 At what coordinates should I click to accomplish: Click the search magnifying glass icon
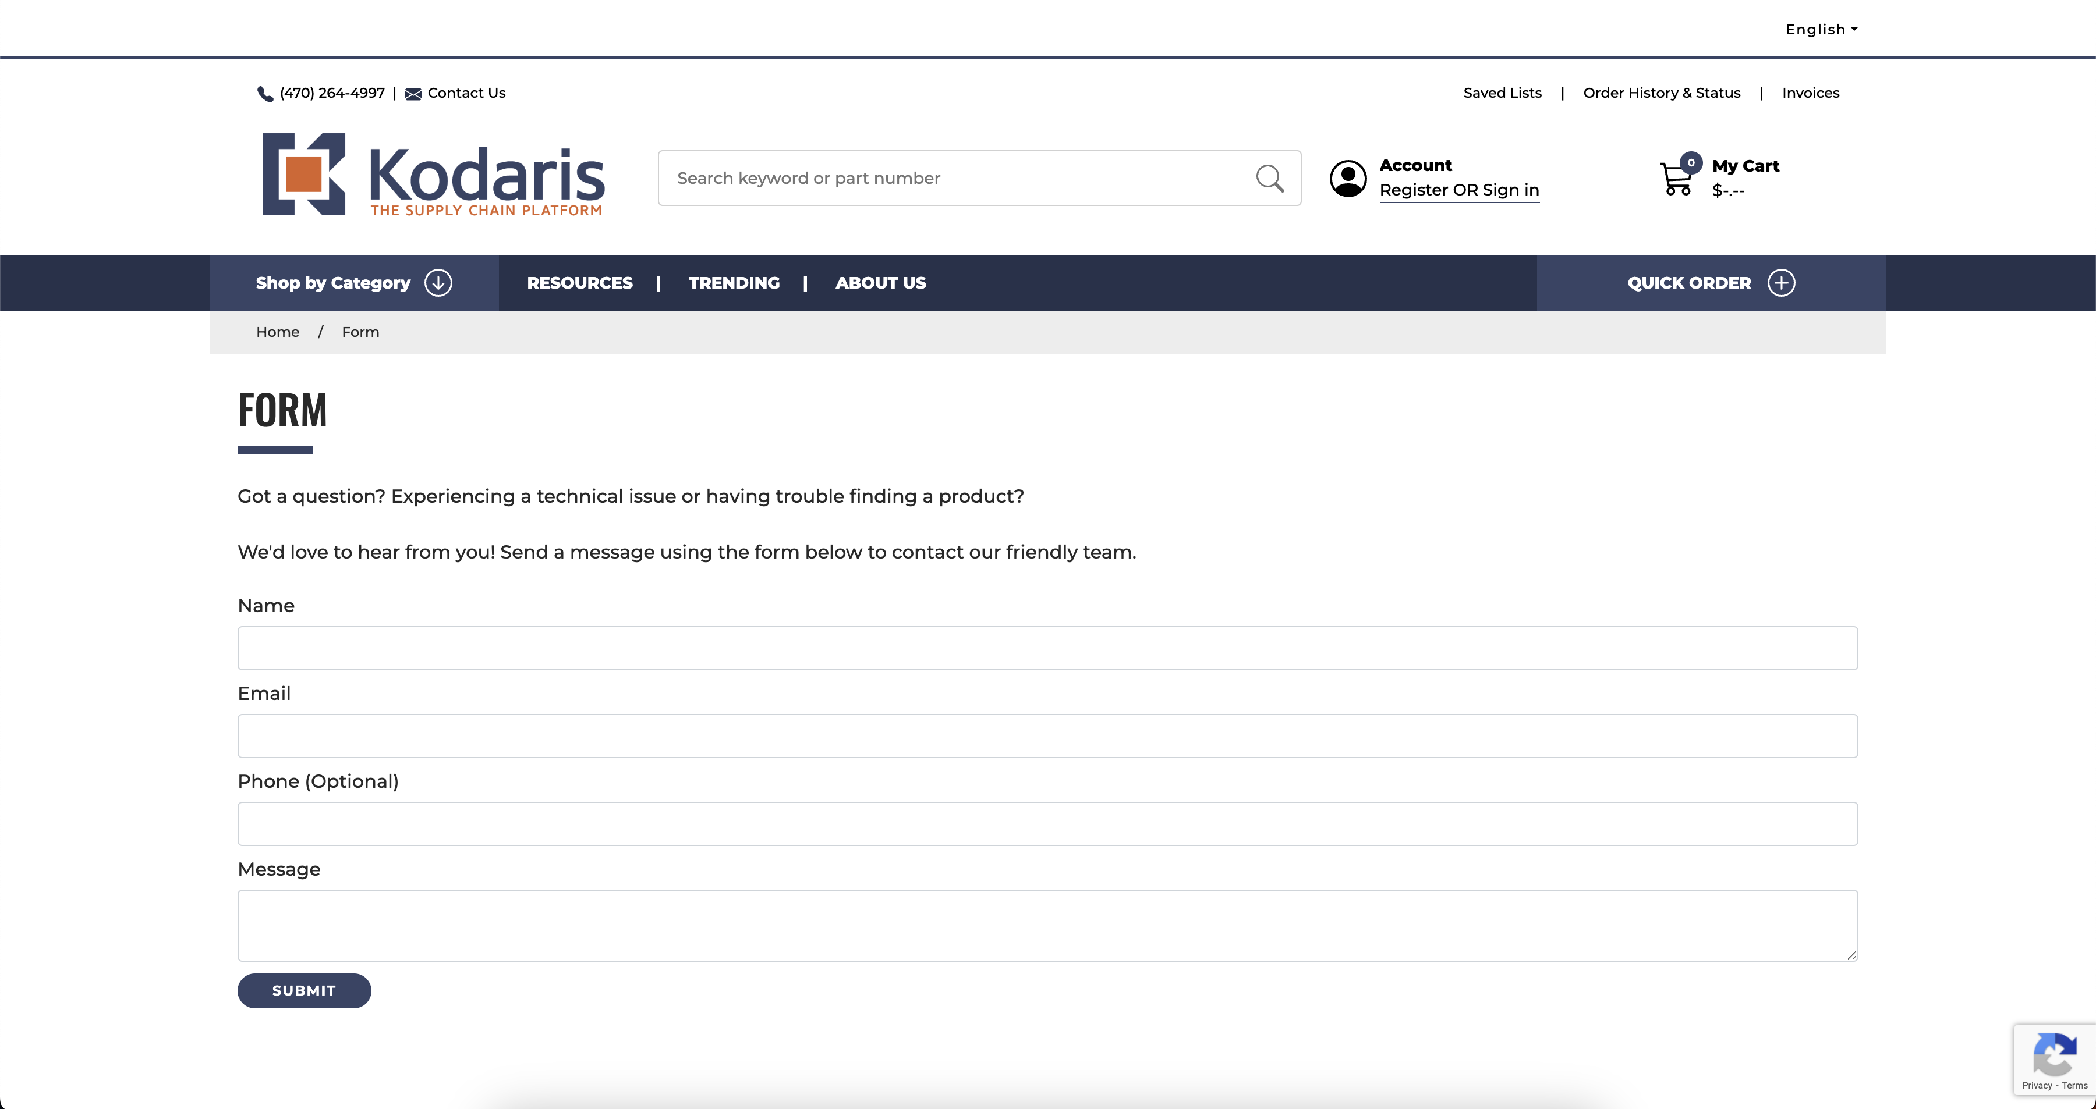point(1269,178)
